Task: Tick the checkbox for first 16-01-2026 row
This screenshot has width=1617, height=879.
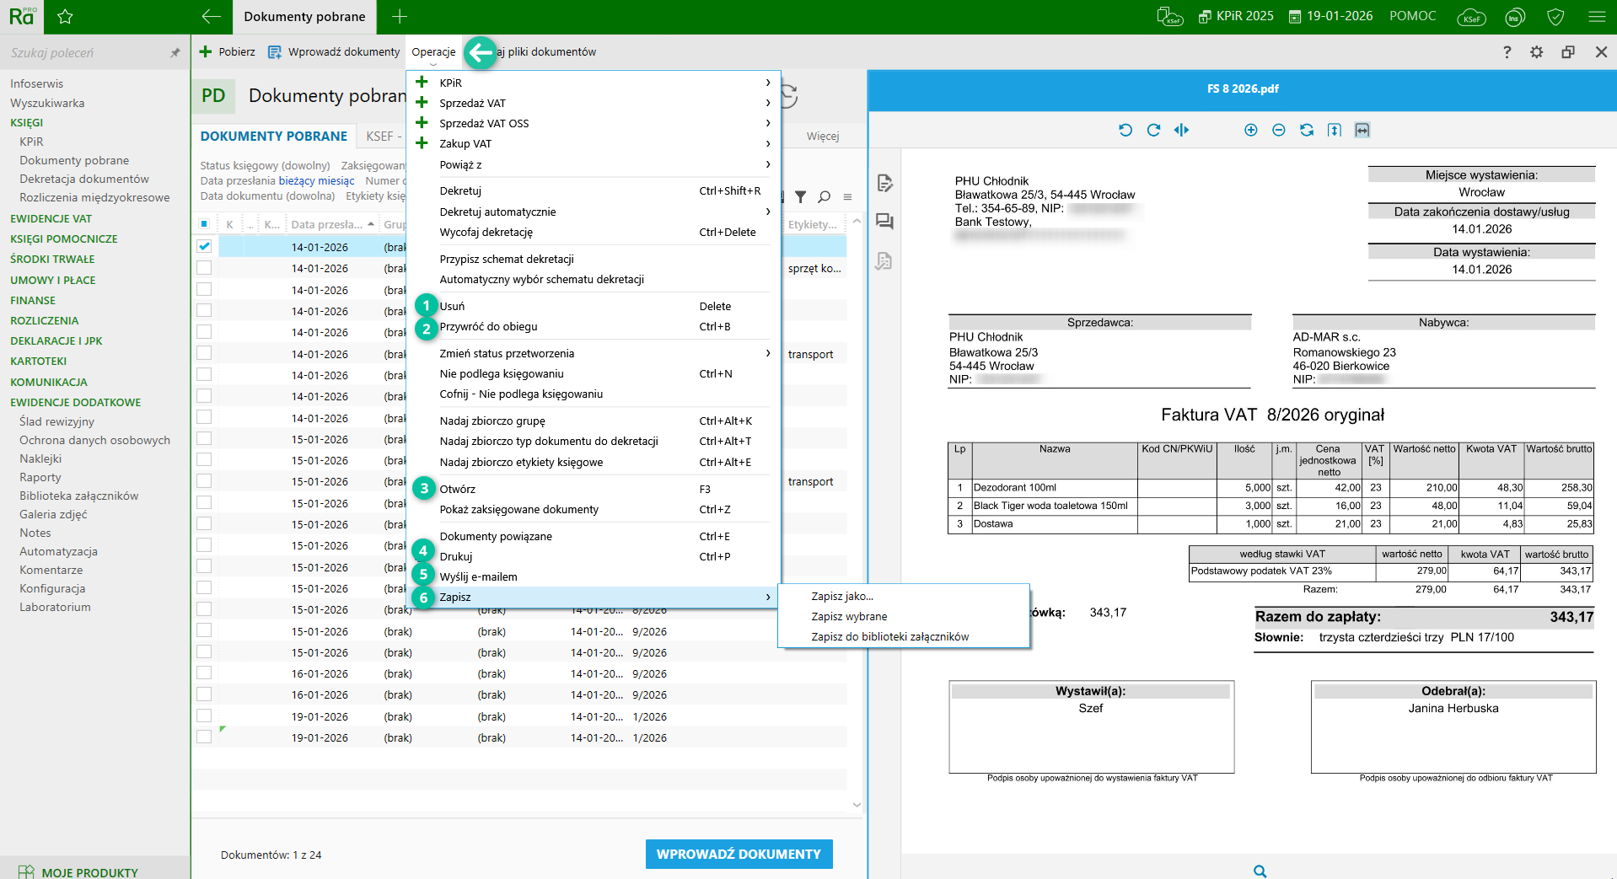Action: click(204, 673)
